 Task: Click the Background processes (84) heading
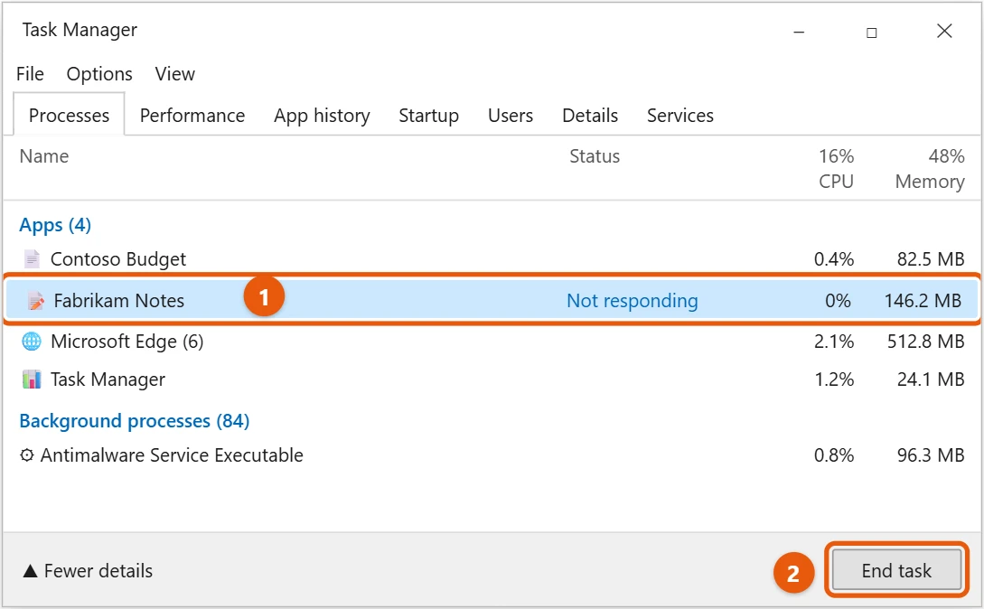pyautogui.click(x=135, y=421)
